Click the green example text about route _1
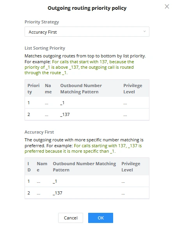 point(79,67)
